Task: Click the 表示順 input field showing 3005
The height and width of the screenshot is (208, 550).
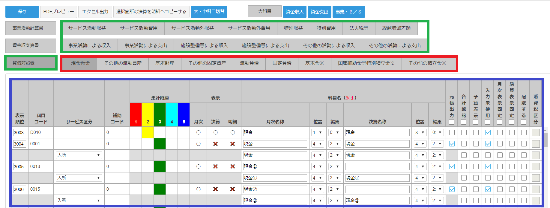Action: (x=19, y=166)
